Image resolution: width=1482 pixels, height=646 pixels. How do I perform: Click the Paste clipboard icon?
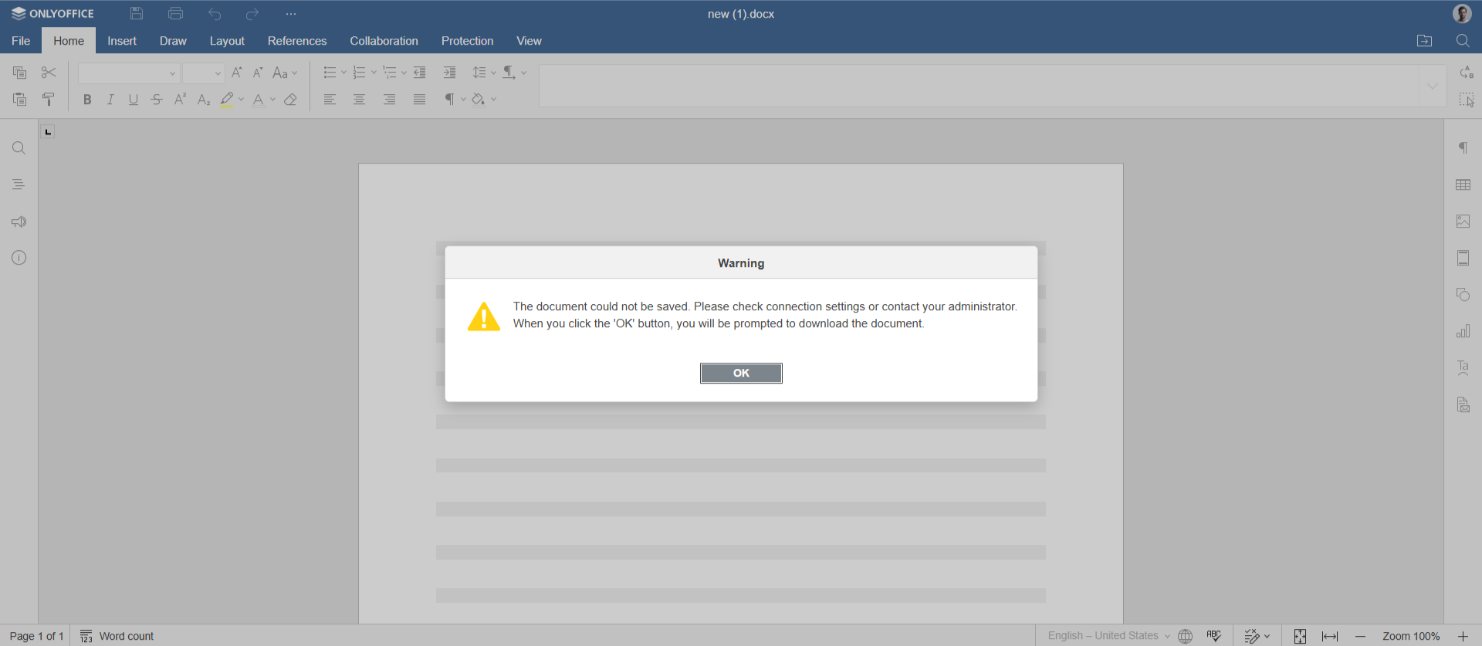coord(20,100)
